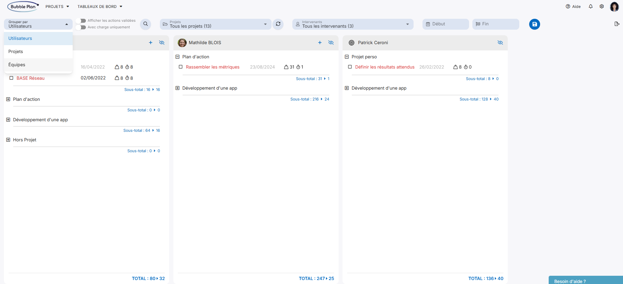Click the Patrick Ceroni name

pos(373,43)
